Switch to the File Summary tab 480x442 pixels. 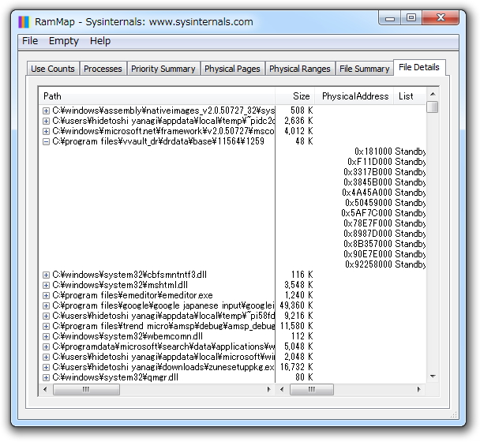pos(364,69)
